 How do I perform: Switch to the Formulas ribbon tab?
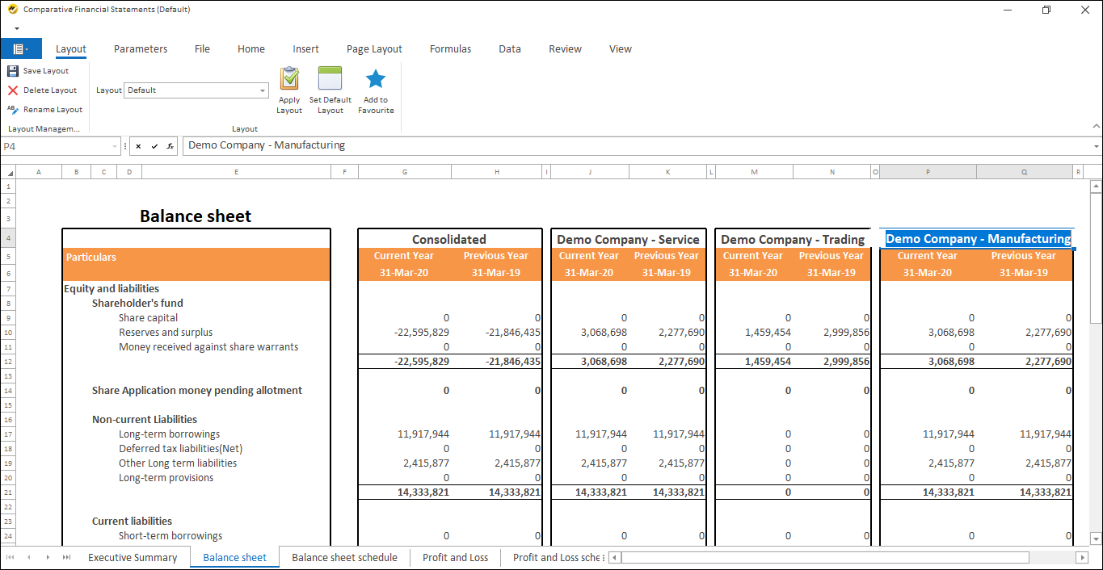(x=450, y=49)
